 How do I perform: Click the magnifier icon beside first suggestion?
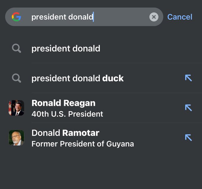click(17, 48)
